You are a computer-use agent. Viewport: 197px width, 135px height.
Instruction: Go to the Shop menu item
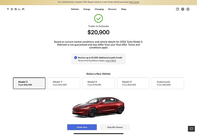(x=124, y=9)
